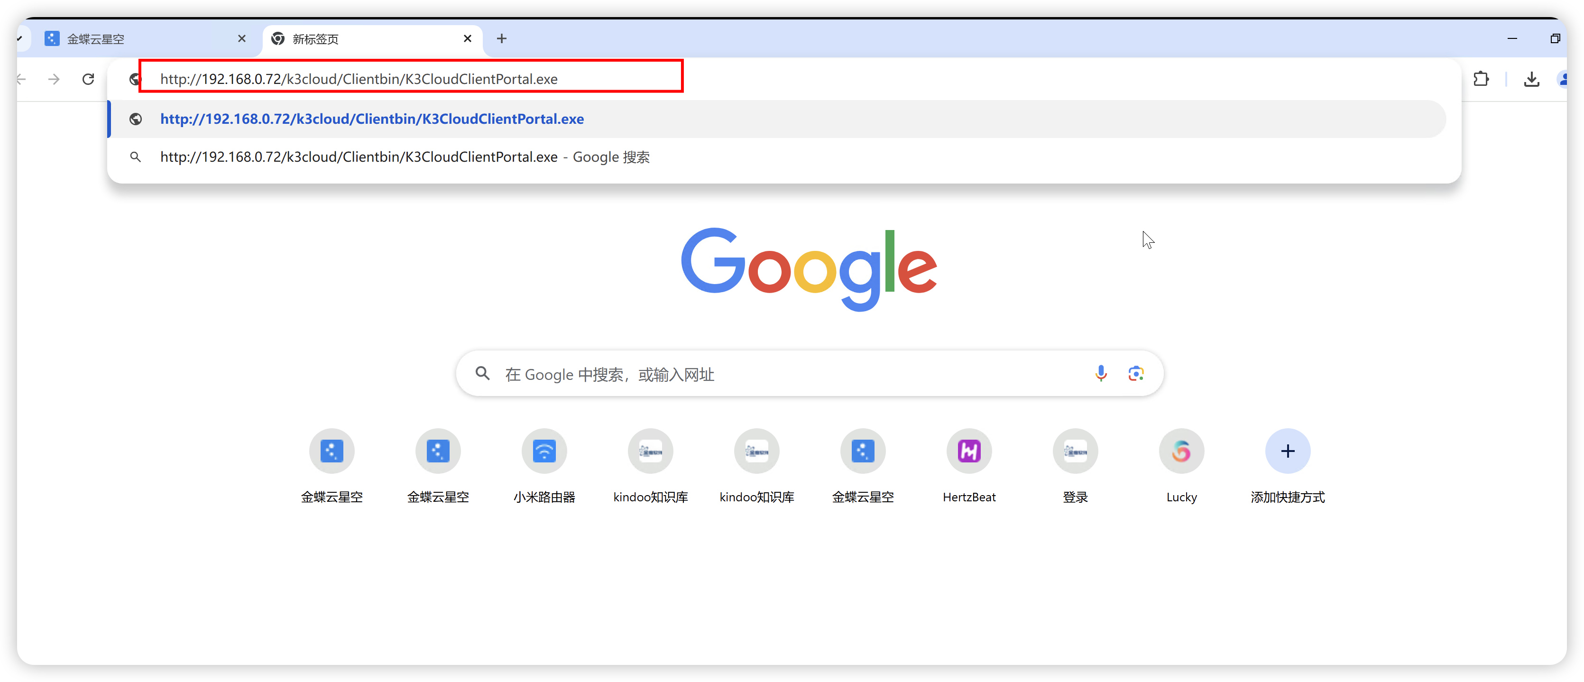
Task: Click the magnifier icon in search box
Action: pos(483,374)
